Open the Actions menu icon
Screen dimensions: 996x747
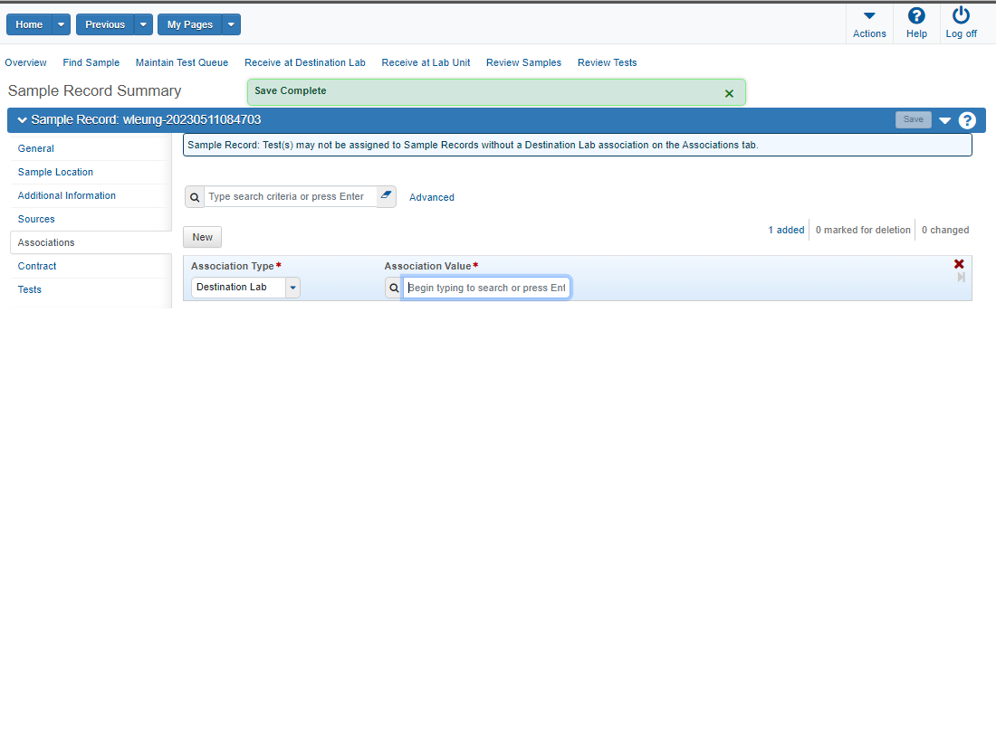(869, 16)
